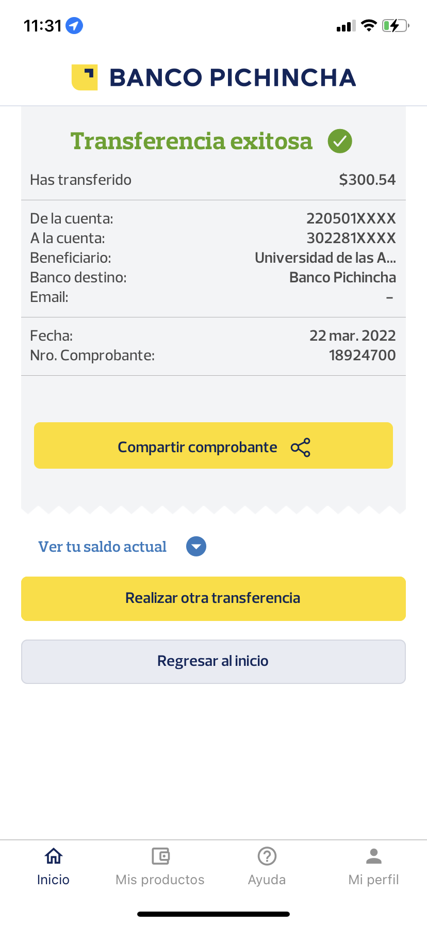Open the Mi perfil tab
The width and height of the screenshot is (427, 925).
[373, 866]
